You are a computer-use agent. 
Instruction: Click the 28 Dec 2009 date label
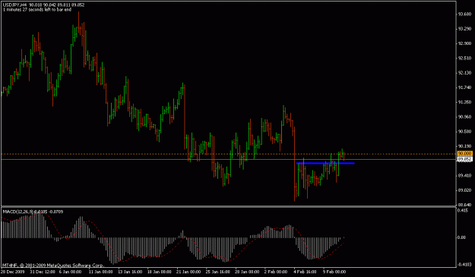12,272
